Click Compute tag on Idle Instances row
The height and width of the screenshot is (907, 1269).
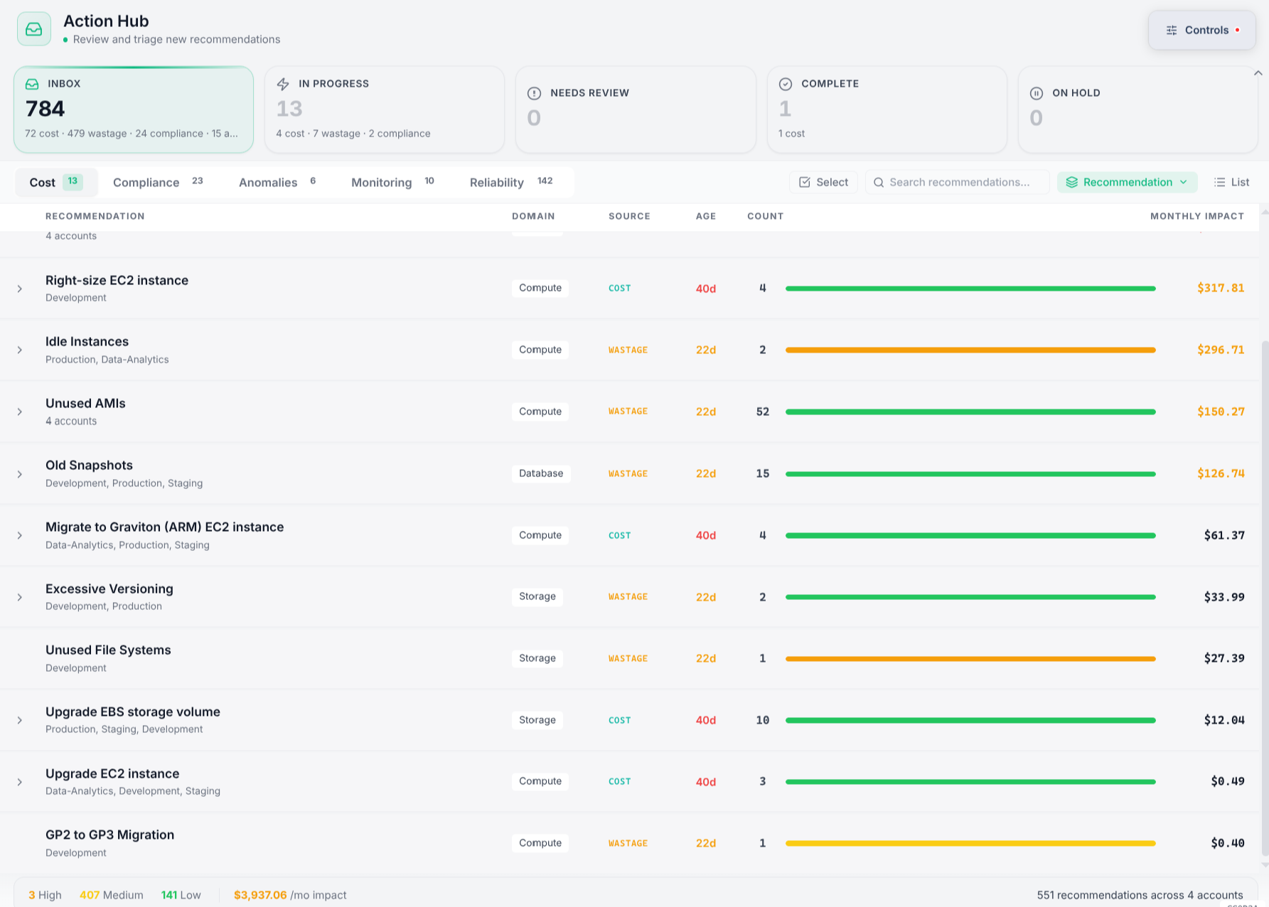click(540, 350)
